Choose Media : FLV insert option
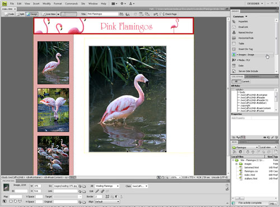This screenshot has width=280, height=207. tap(244, 60)
